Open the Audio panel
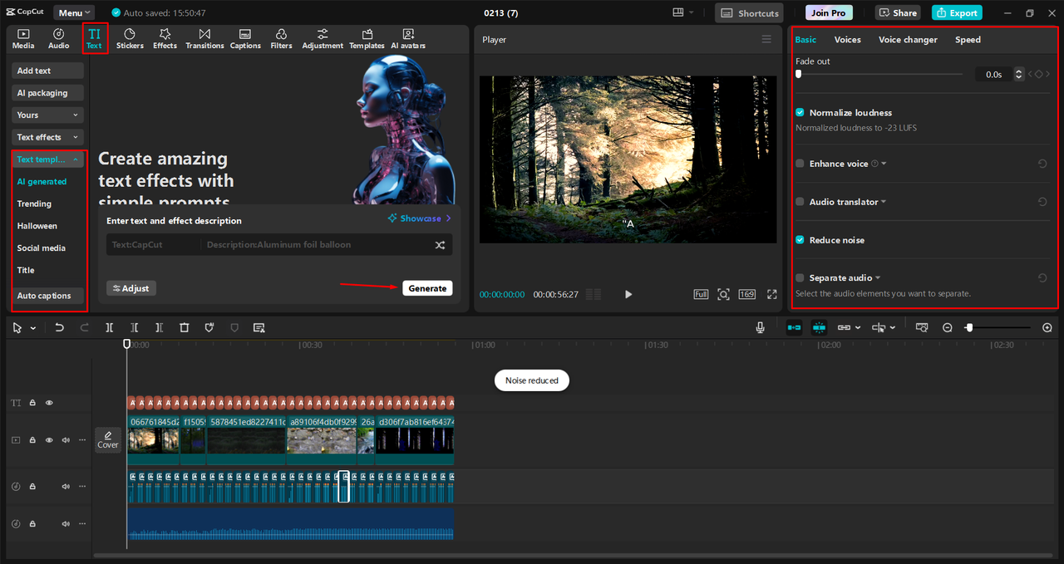This screenshot has height=564, width=1064. [58, 38]
